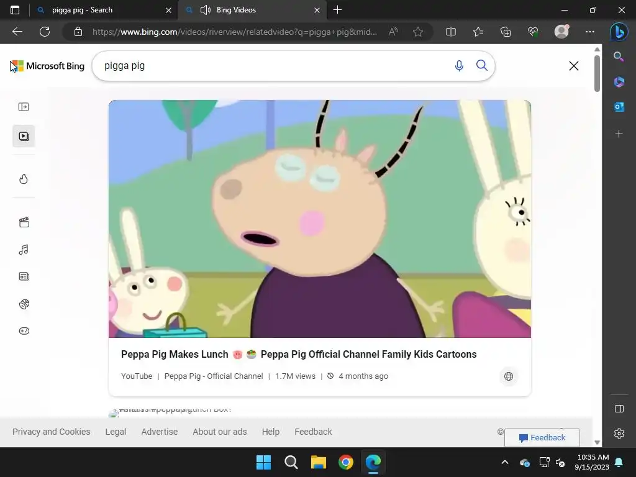Open Peppa Pig - Official Channel link

[x=214, y=376]
